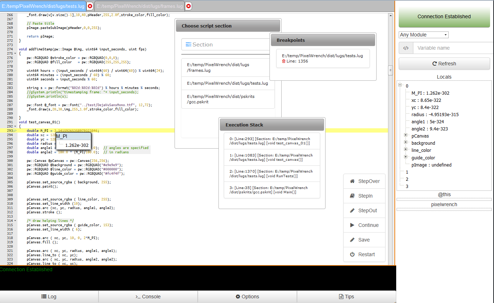Click StepOut in the debug controls
This screenshot has width=494, height=303.
coord(364,210)
